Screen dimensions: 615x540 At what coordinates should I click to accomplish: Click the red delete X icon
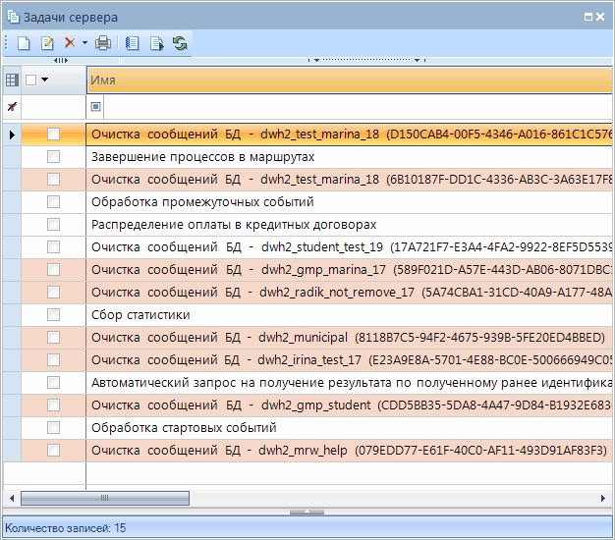tap(70, 43)
